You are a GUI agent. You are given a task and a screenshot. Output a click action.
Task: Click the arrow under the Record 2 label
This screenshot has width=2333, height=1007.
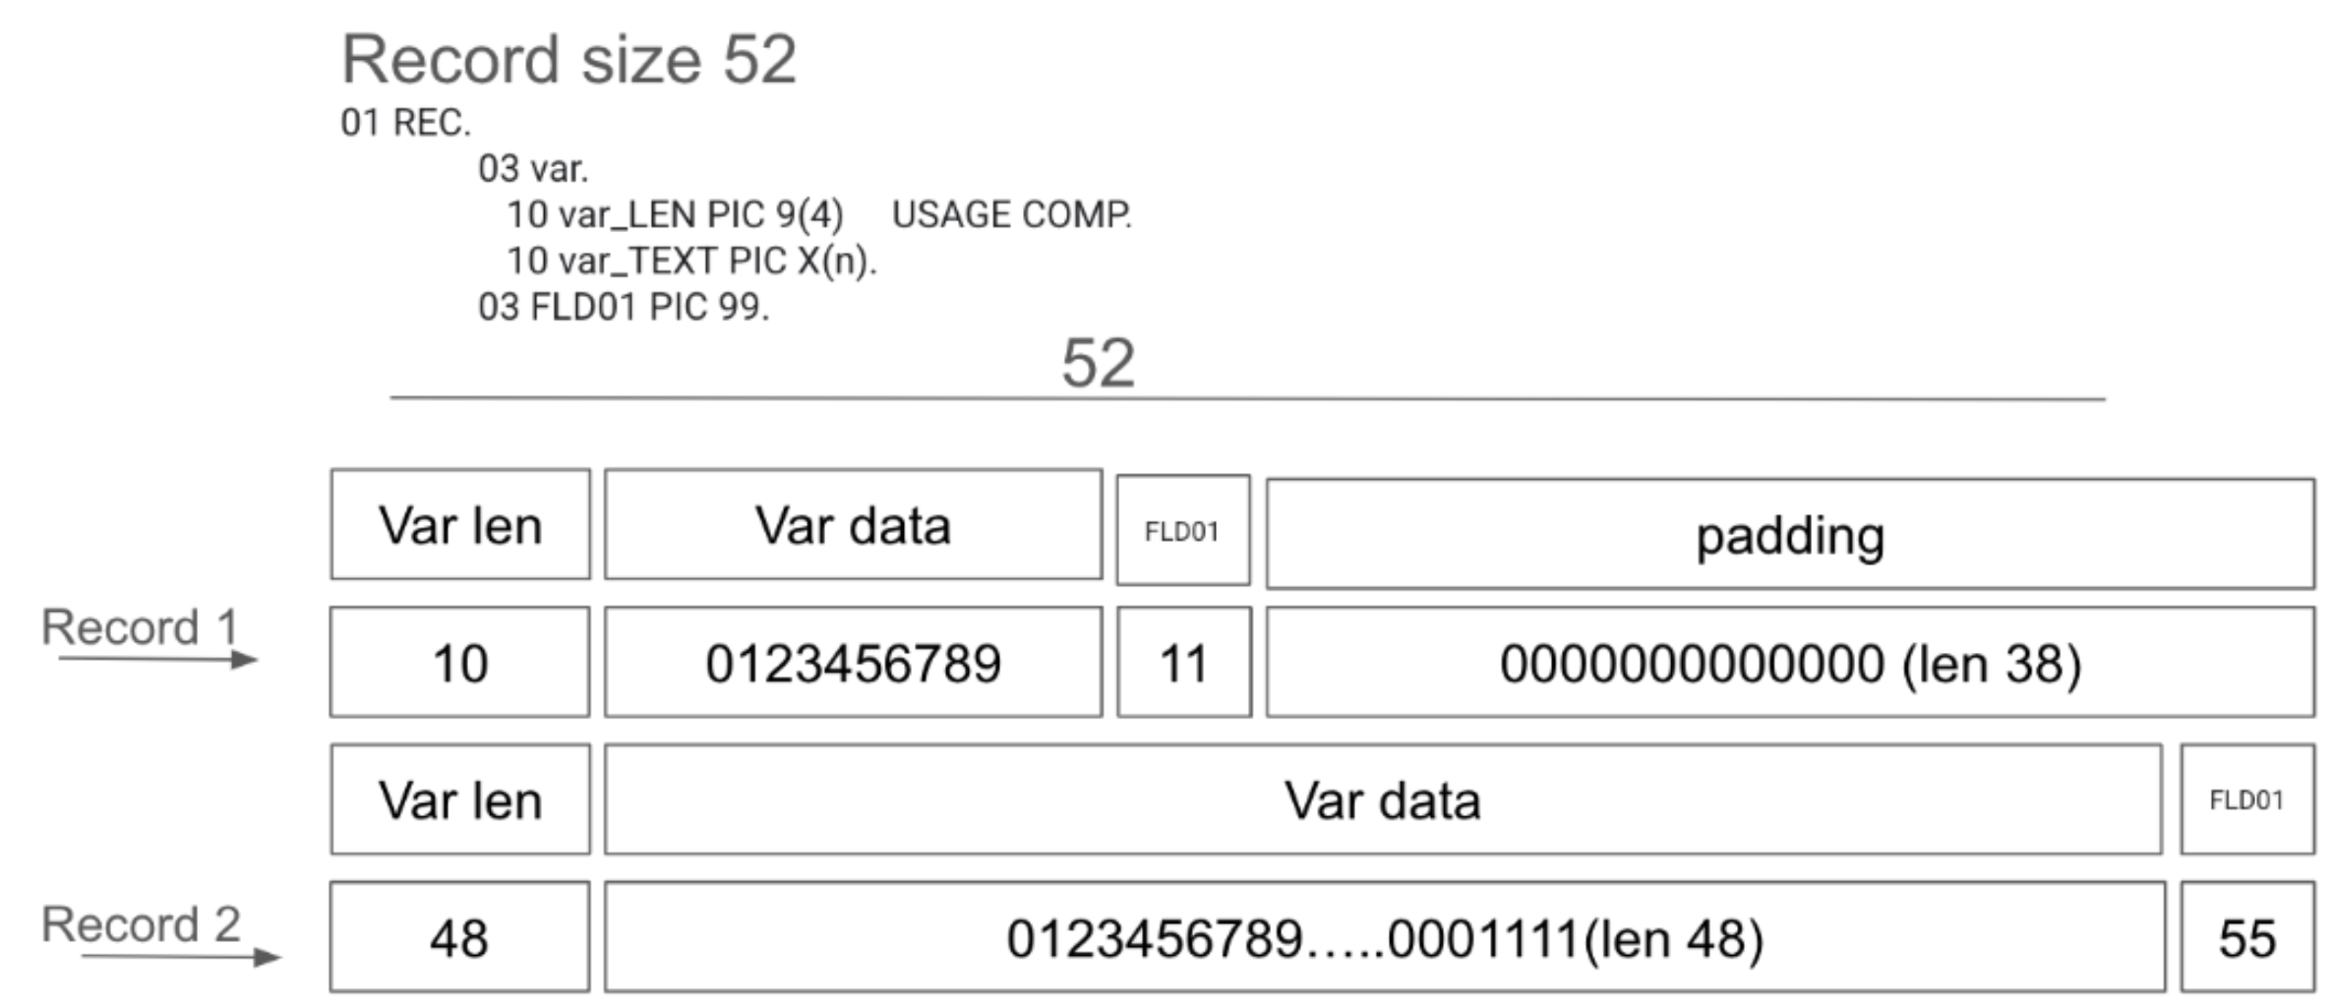(x=181, y=956)
